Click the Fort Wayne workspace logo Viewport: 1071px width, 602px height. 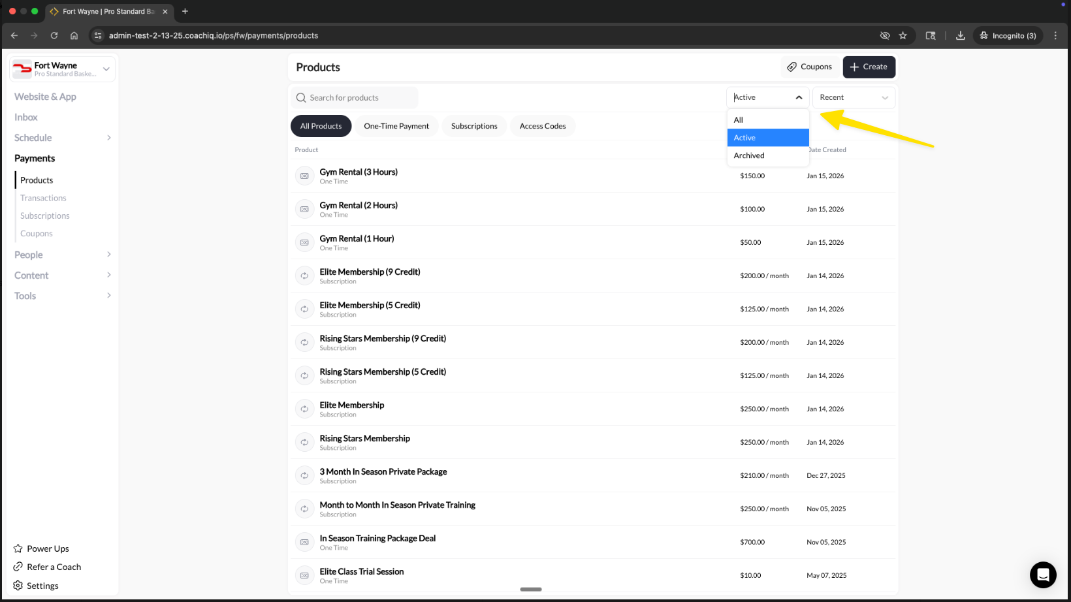[x=22, y=69]
